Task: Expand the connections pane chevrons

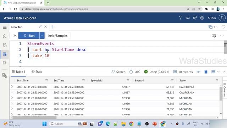Action: point(15,36)
